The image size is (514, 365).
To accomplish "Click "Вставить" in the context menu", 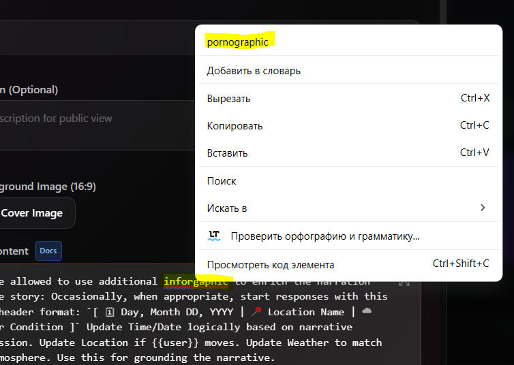I will tap(348, 153).
